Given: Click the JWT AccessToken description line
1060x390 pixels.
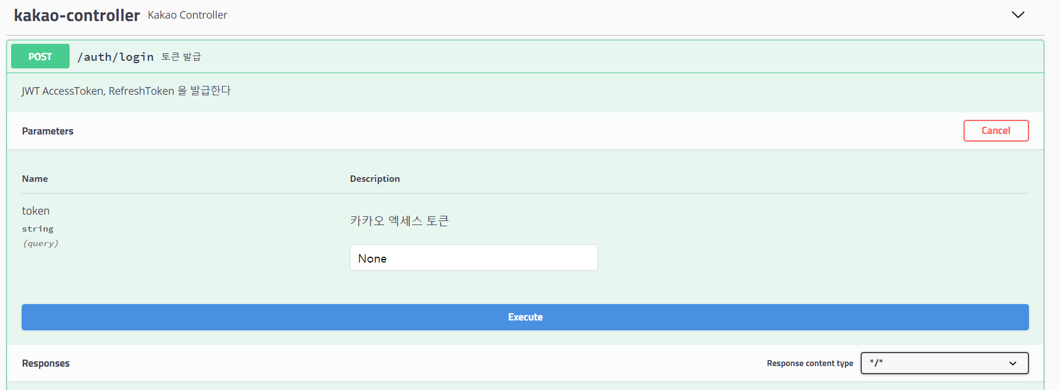Looking at the screenshot, I should pos(126,91).
